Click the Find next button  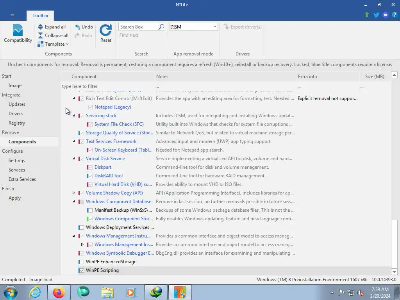tap(129, 35)
